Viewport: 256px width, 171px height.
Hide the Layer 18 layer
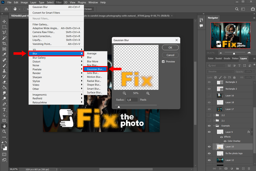tap(209, 102)
